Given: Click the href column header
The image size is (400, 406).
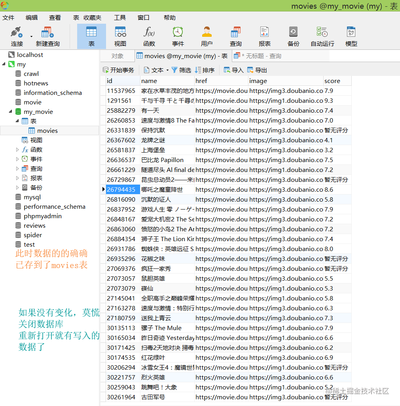Looking at the screenshot, I should (221, 81).
